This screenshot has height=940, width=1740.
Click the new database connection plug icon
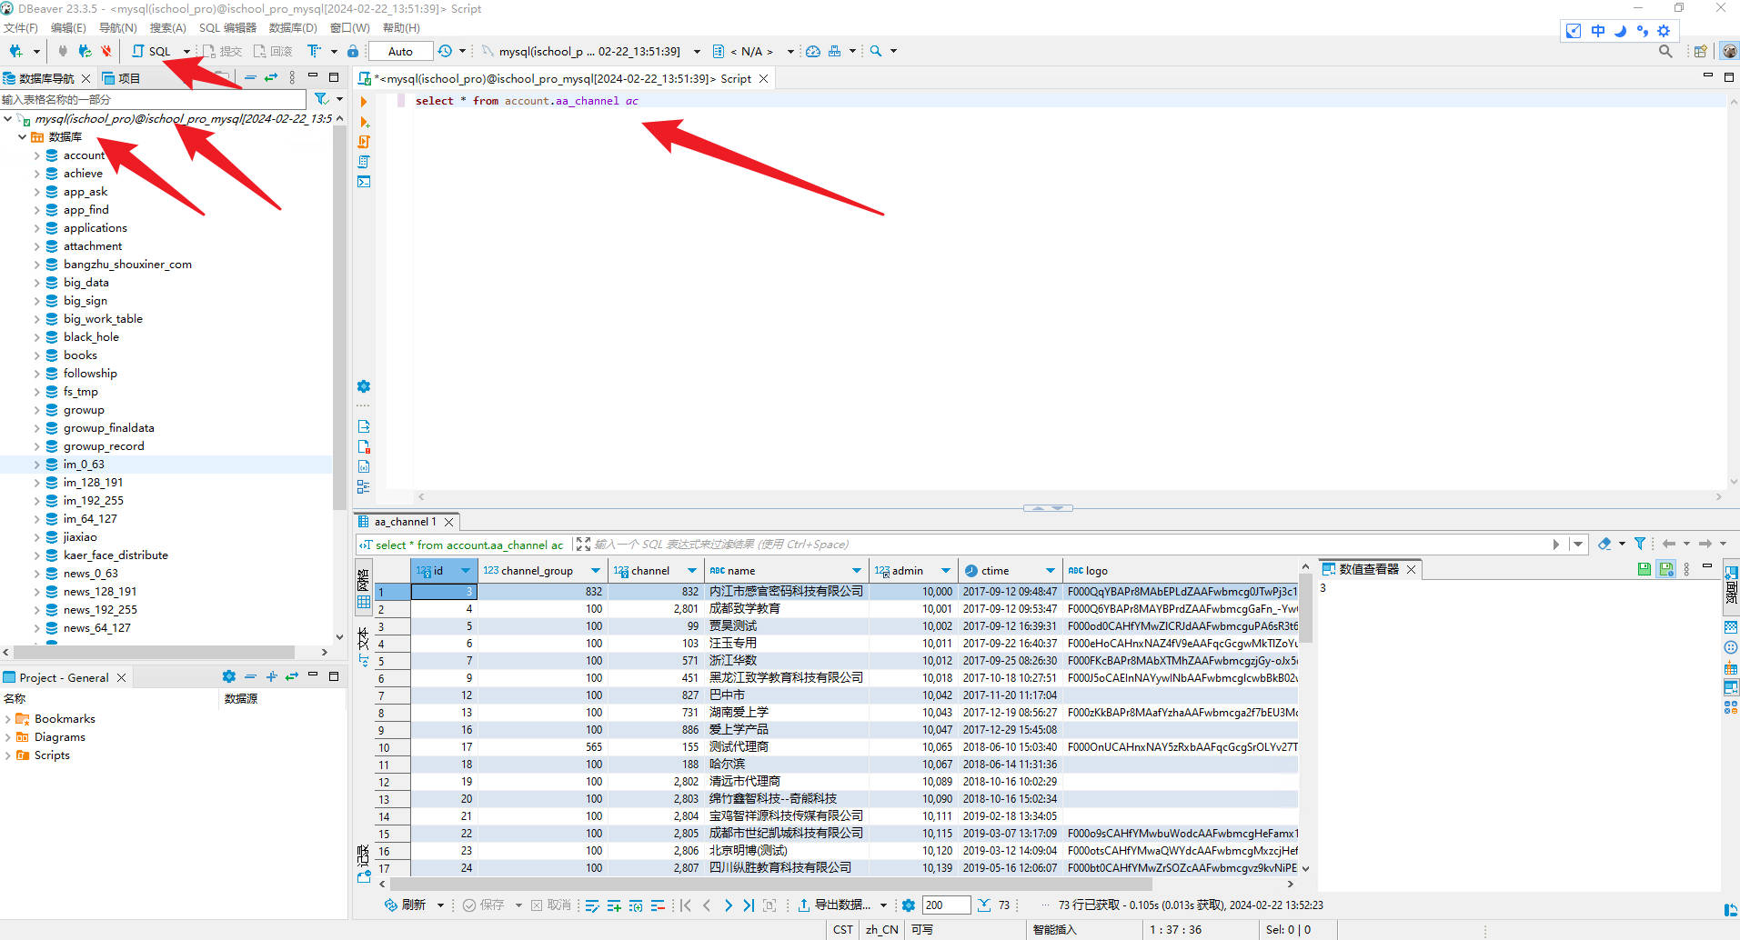click(x=16, y=52)
